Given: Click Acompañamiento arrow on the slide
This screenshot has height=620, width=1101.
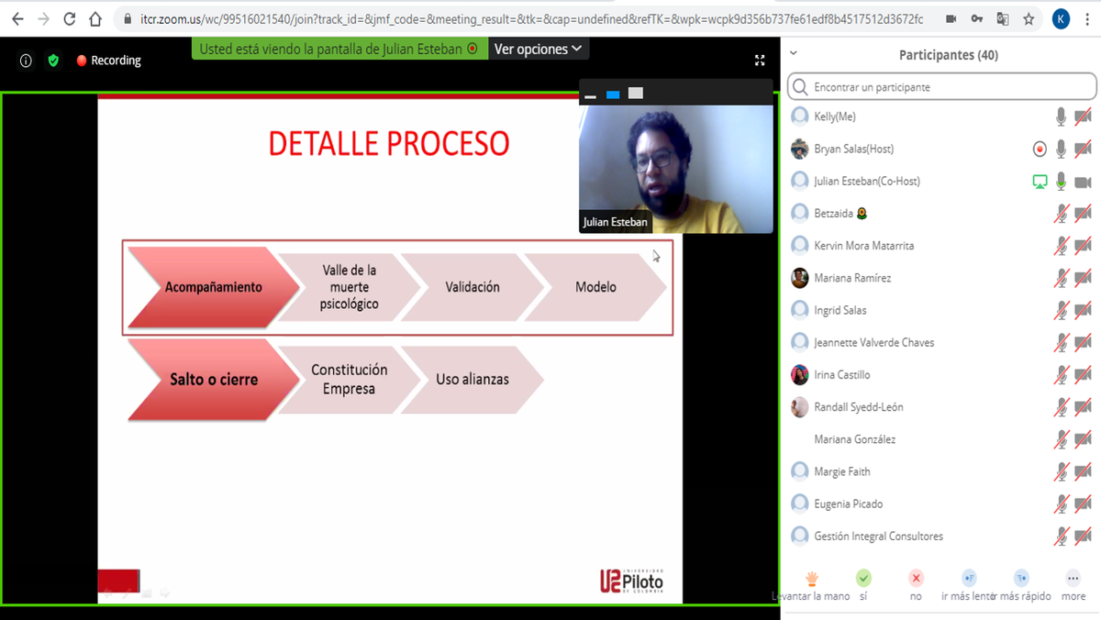Looking at the screenshot, I should [x=214, y=287].
